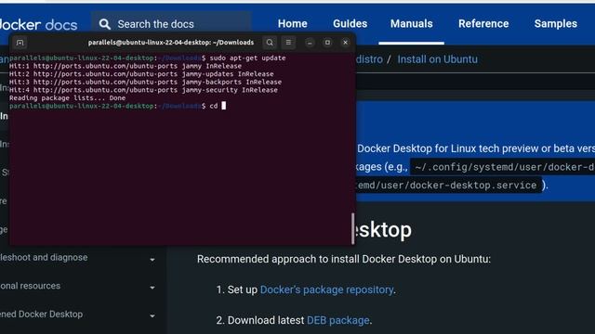Select the Manuals tab
The width and height of the screenshot is (595, 334).
411,23
